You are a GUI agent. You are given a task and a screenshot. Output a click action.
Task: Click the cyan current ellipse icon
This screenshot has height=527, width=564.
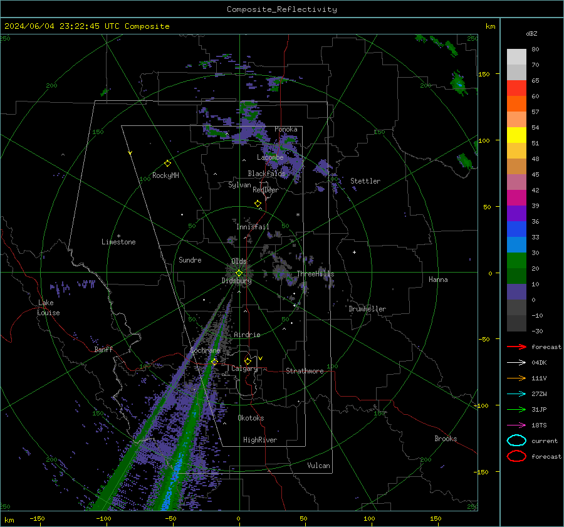point(516,441)
